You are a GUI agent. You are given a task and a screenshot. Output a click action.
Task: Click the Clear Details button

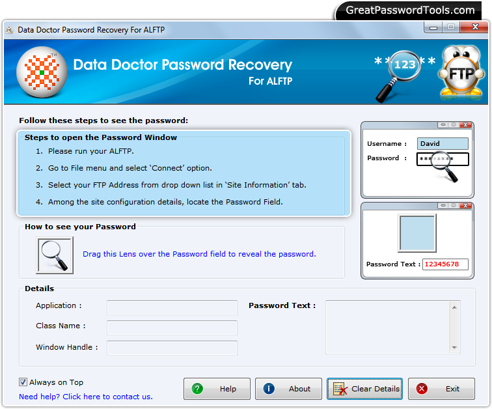pyautogui.click(x=364, y=389)
